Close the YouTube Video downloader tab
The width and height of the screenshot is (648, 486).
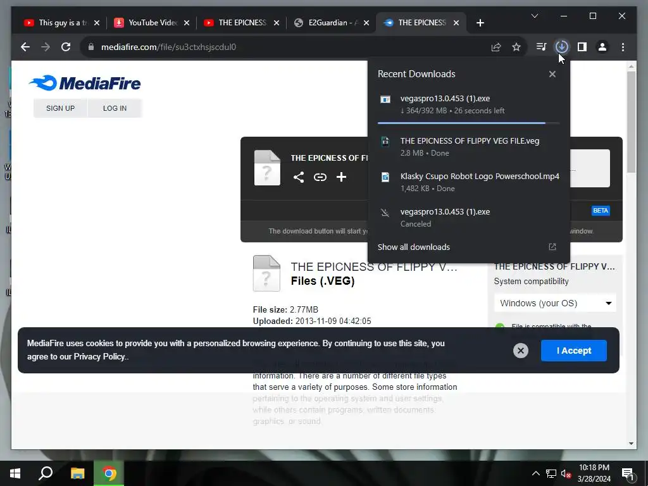(187, 23)
